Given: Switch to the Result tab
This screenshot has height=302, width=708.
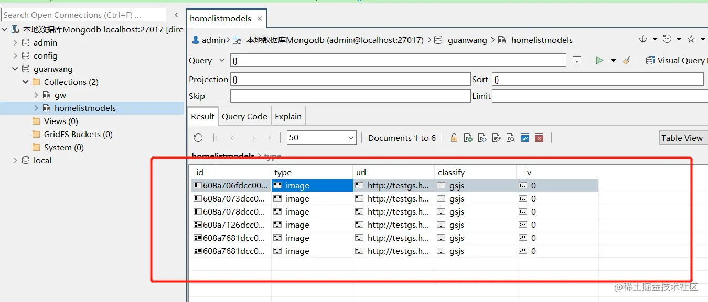Looking at the screenshot, I should [202, 116].
